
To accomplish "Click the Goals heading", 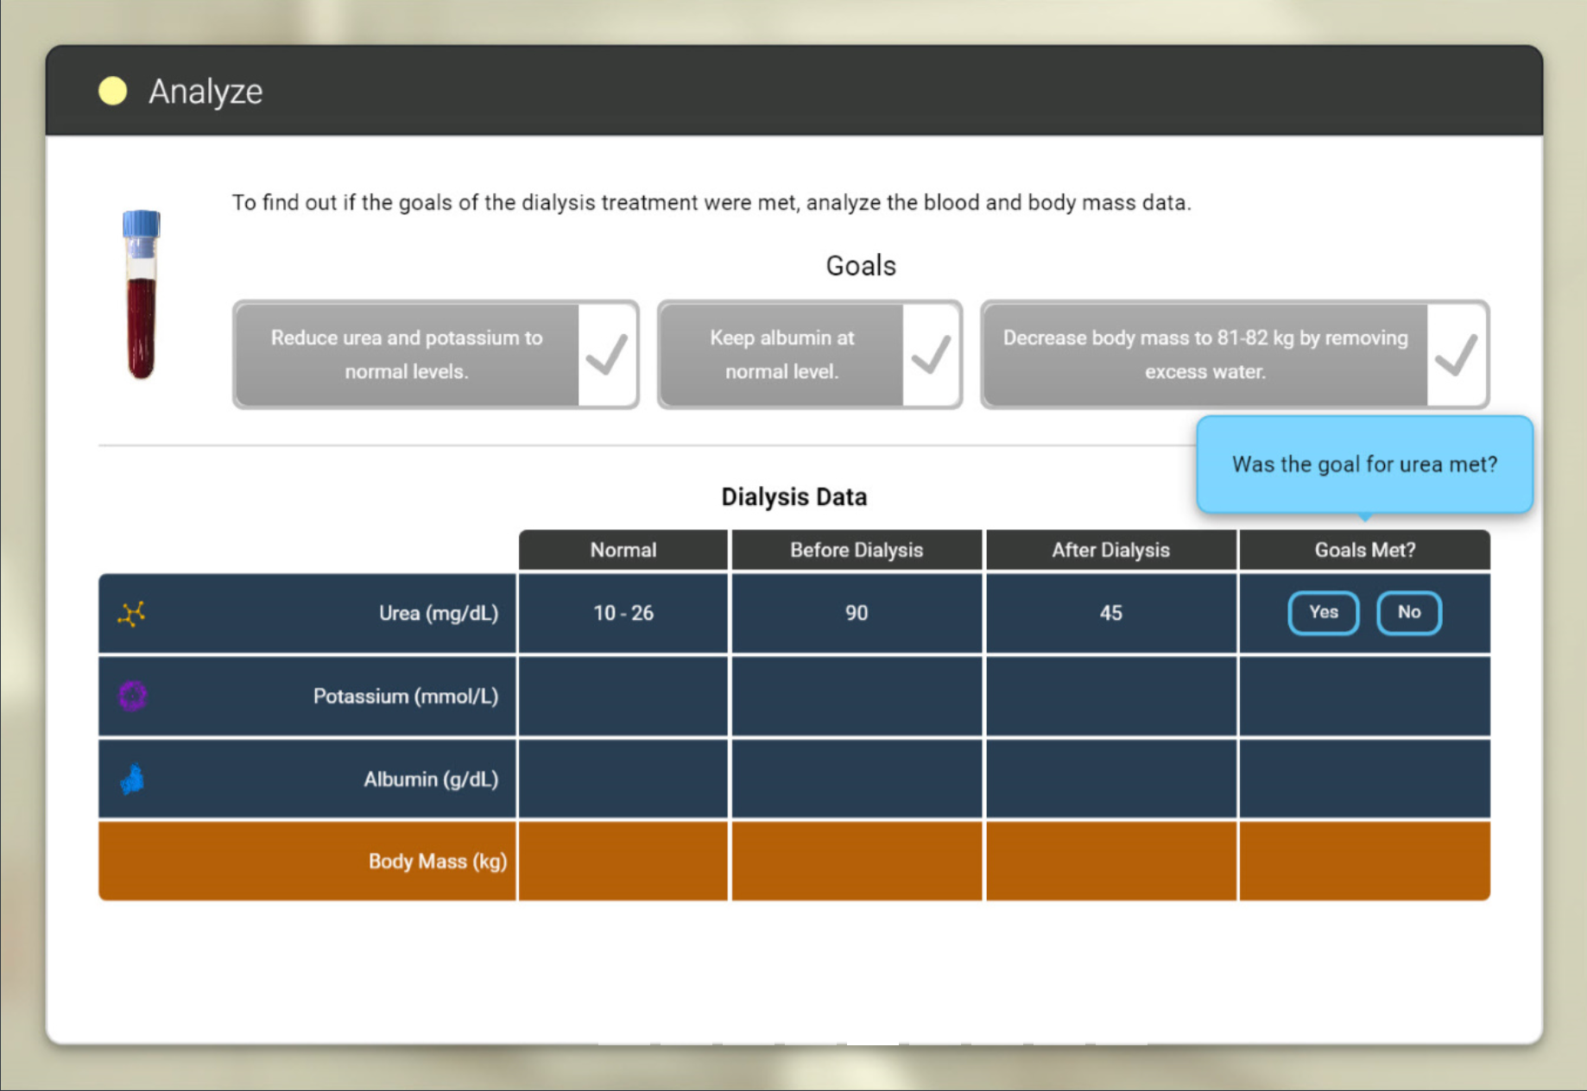I will point(861,266).
